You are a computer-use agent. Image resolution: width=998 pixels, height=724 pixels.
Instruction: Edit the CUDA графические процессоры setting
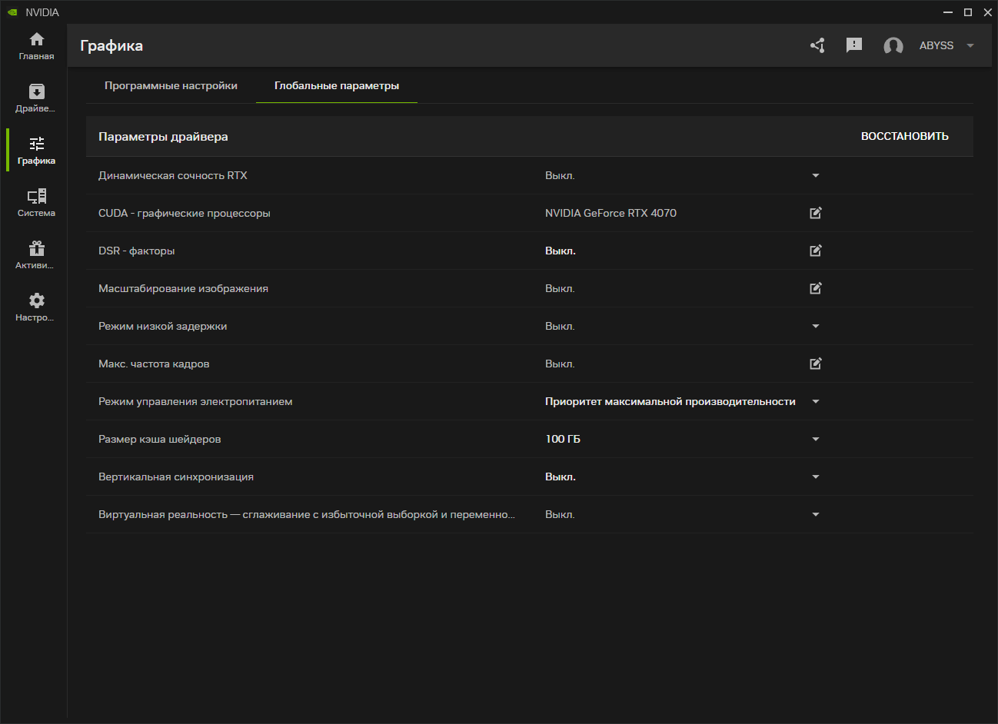pos(816,213)
